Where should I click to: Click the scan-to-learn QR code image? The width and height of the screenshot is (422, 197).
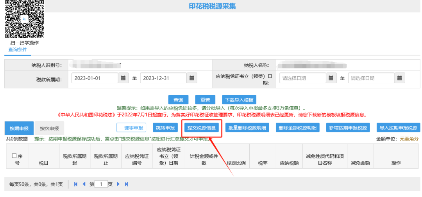(24, 19)
